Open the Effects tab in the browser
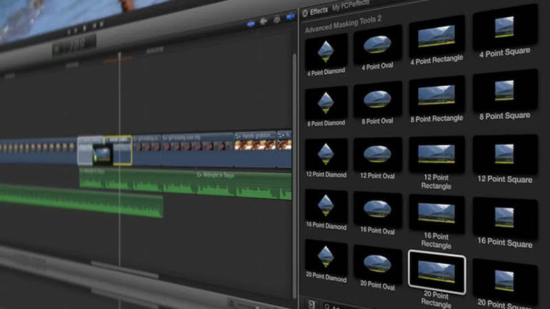The width and height of the screenshot is (550, 309). coord(318,11)
